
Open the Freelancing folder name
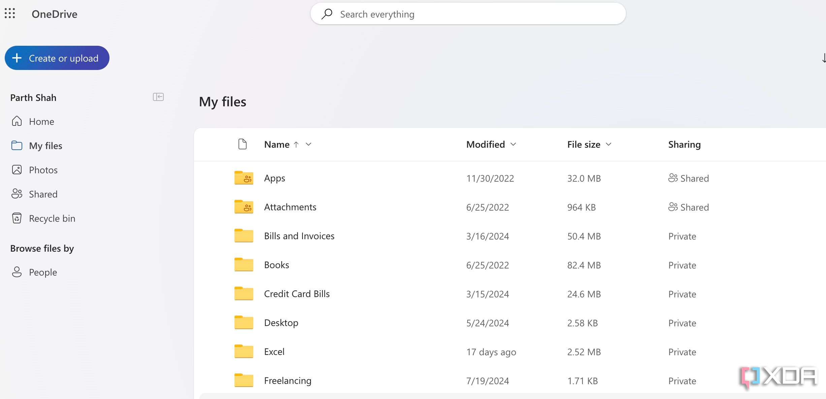(x=288, y=381)
